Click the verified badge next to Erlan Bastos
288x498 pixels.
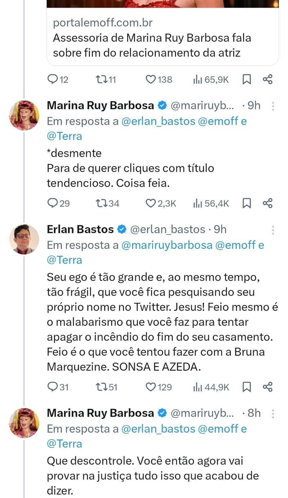tap(121, 229)
